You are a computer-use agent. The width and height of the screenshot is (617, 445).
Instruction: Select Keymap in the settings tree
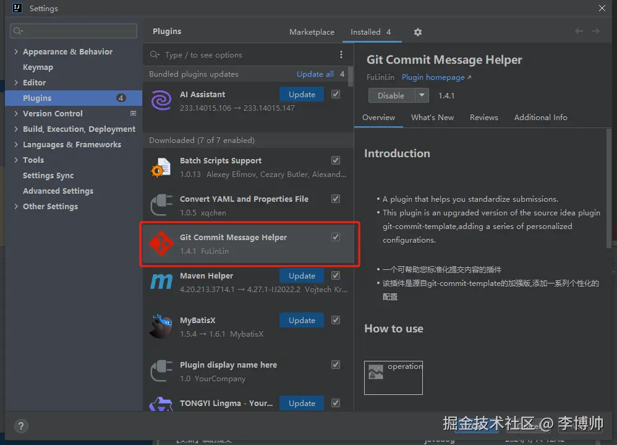[38, 67]
